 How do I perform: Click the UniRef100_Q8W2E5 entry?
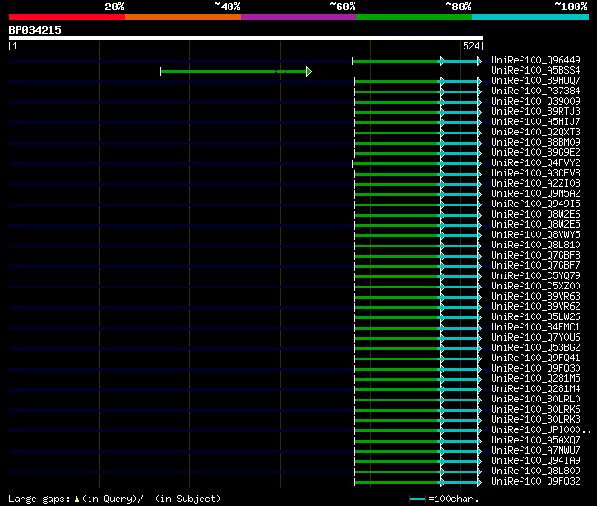coord(535,224)
